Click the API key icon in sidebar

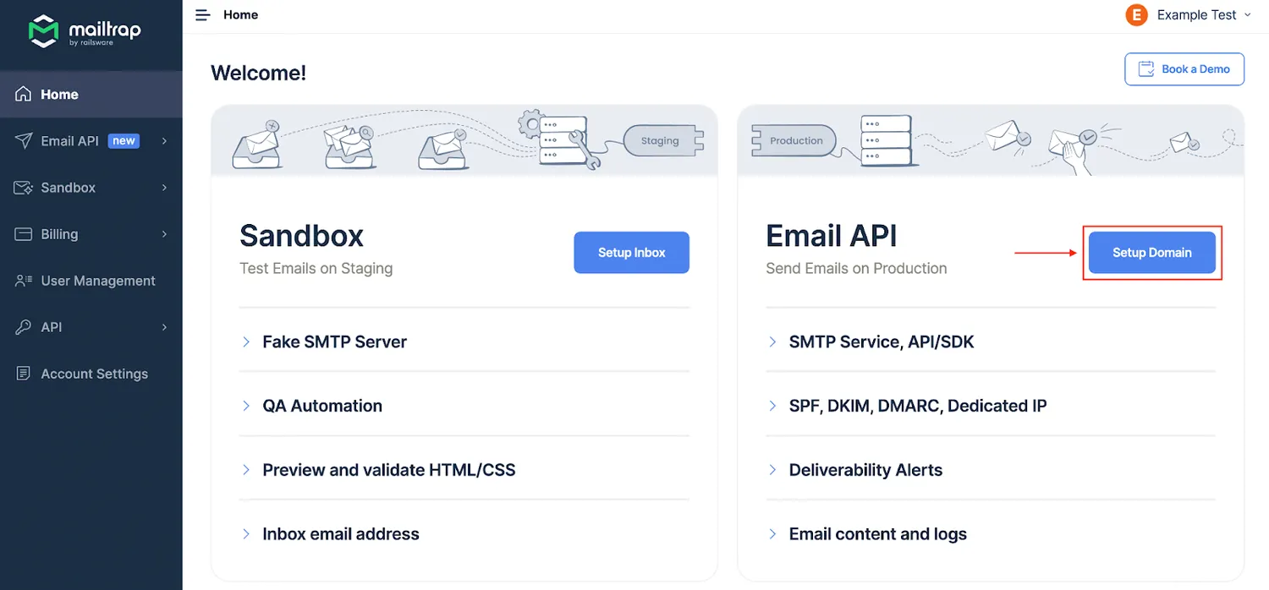(x=24, y=327)
